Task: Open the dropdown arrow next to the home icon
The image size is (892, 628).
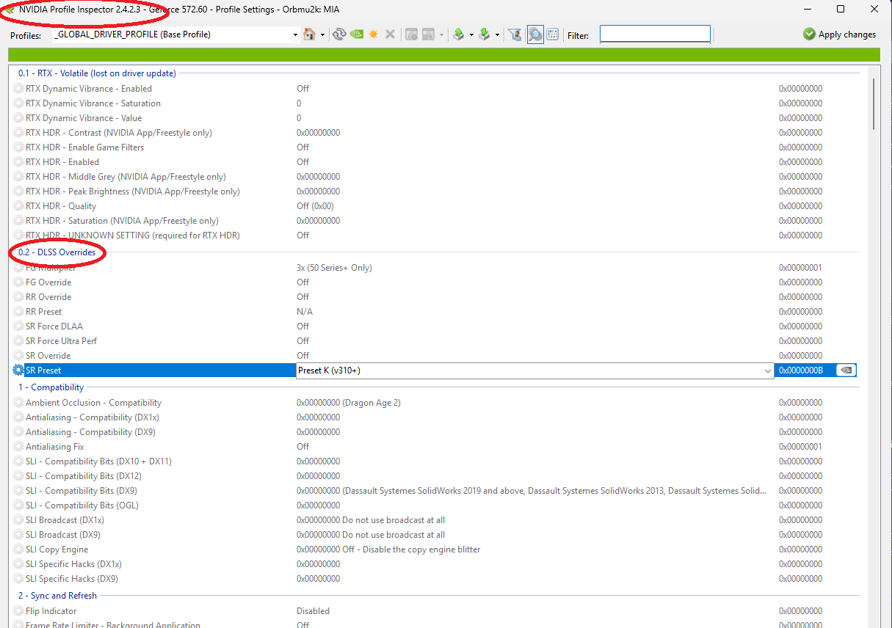Action: tap(322, 34)
